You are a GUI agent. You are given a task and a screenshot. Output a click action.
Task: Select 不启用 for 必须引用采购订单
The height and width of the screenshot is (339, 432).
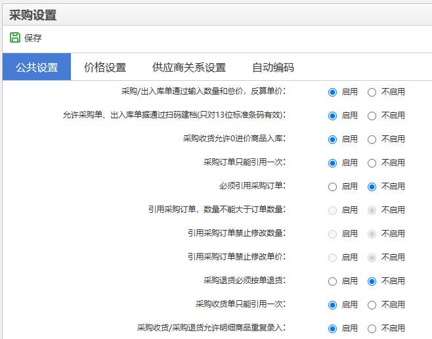click(372, 187)
